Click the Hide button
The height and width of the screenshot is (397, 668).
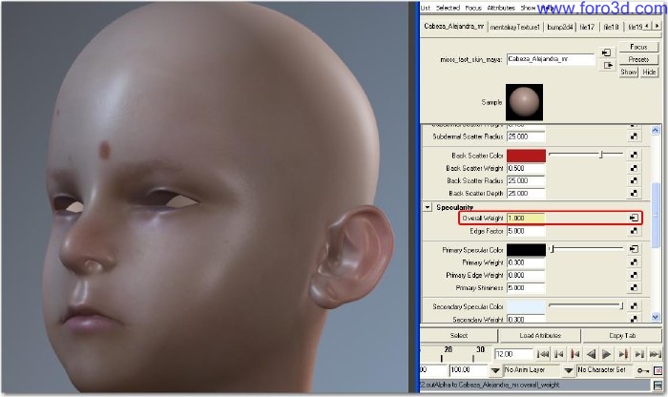pyautogui.click(x=649, y=72)
